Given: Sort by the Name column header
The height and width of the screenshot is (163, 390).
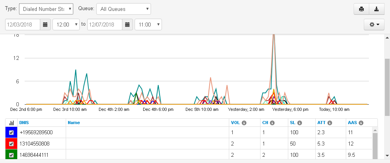Looking at the screenshot, I should pos(74,123).
